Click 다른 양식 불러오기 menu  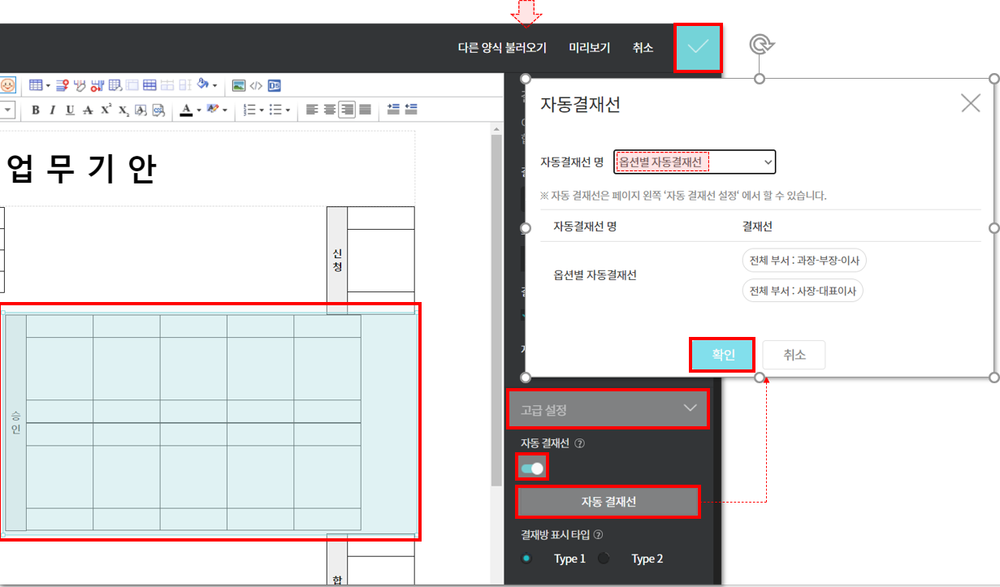(502, 48)
